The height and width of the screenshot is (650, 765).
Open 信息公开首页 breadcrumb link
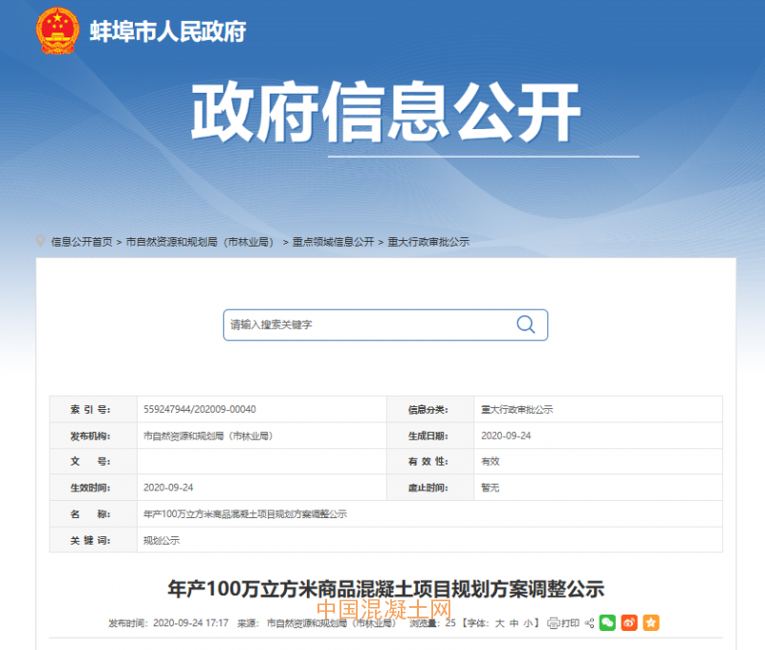point(81,243)
